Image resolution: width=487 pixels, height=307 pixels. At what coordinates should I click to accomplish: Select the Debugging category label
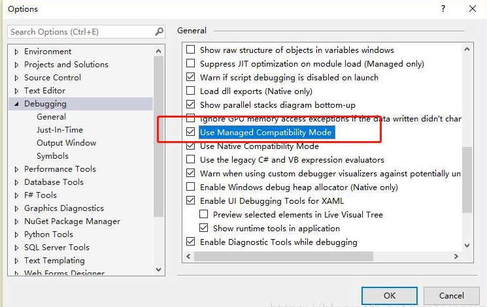(x=45, y=104)
